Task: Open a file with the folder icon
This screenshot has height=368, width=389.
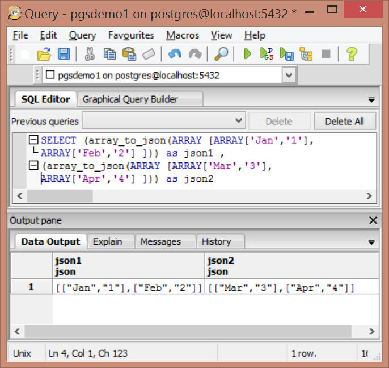Action: 44,54
